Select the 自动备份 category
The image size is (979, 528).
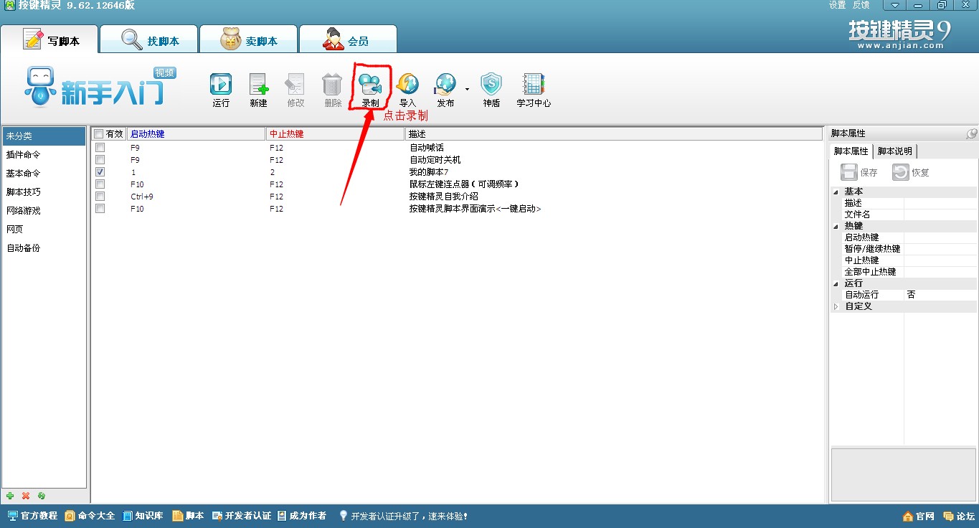click(x=44, y=248)
